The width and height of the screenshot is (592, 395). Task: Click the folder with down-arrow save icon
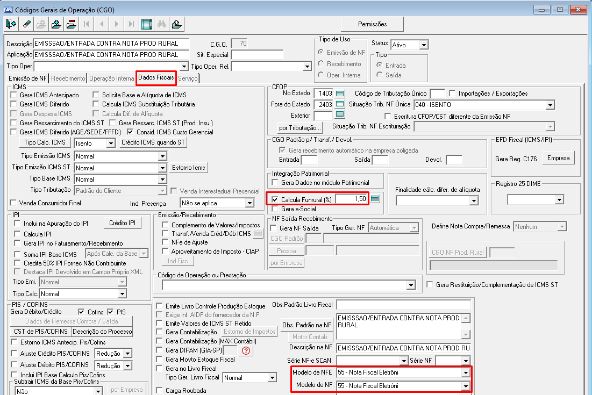[56, 24]
